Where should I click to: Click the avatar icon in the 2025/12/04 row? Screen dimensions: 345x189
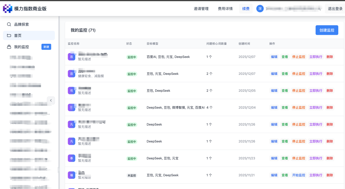pos(72,107)
